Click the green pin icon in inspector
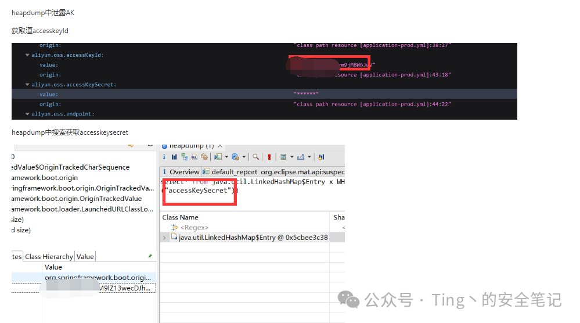Image resolution: width=580 pixels, height=323 pixels. (x=150, y=256)
